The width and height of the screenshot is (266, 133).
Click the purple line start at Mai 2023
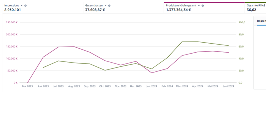click(x=28, y=82)
